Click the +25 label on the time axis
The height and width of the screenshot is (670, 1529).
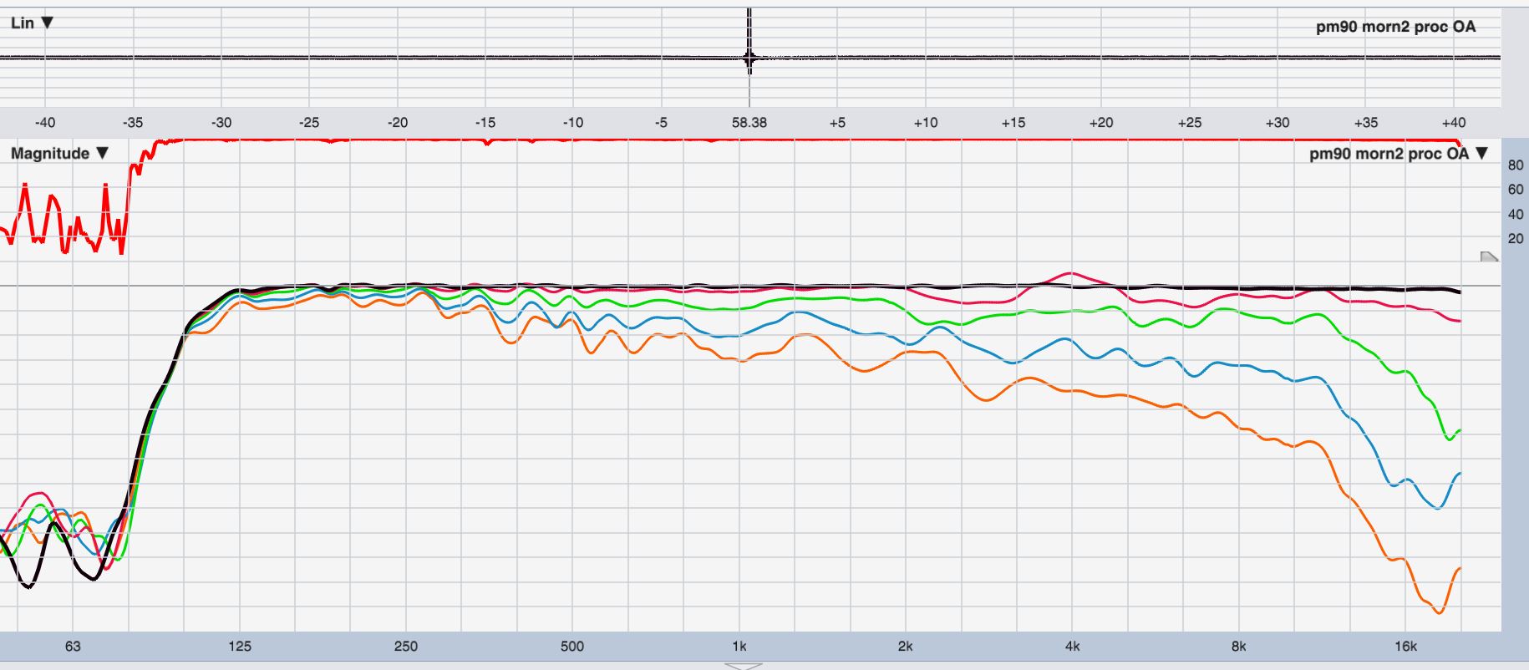(x=1189, y=123)
